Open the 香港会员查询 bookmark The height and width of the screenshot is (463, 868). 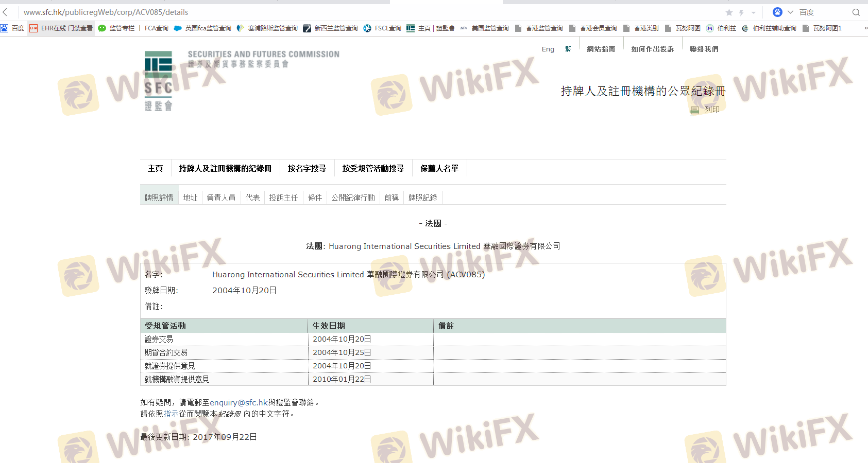[593, 28]
